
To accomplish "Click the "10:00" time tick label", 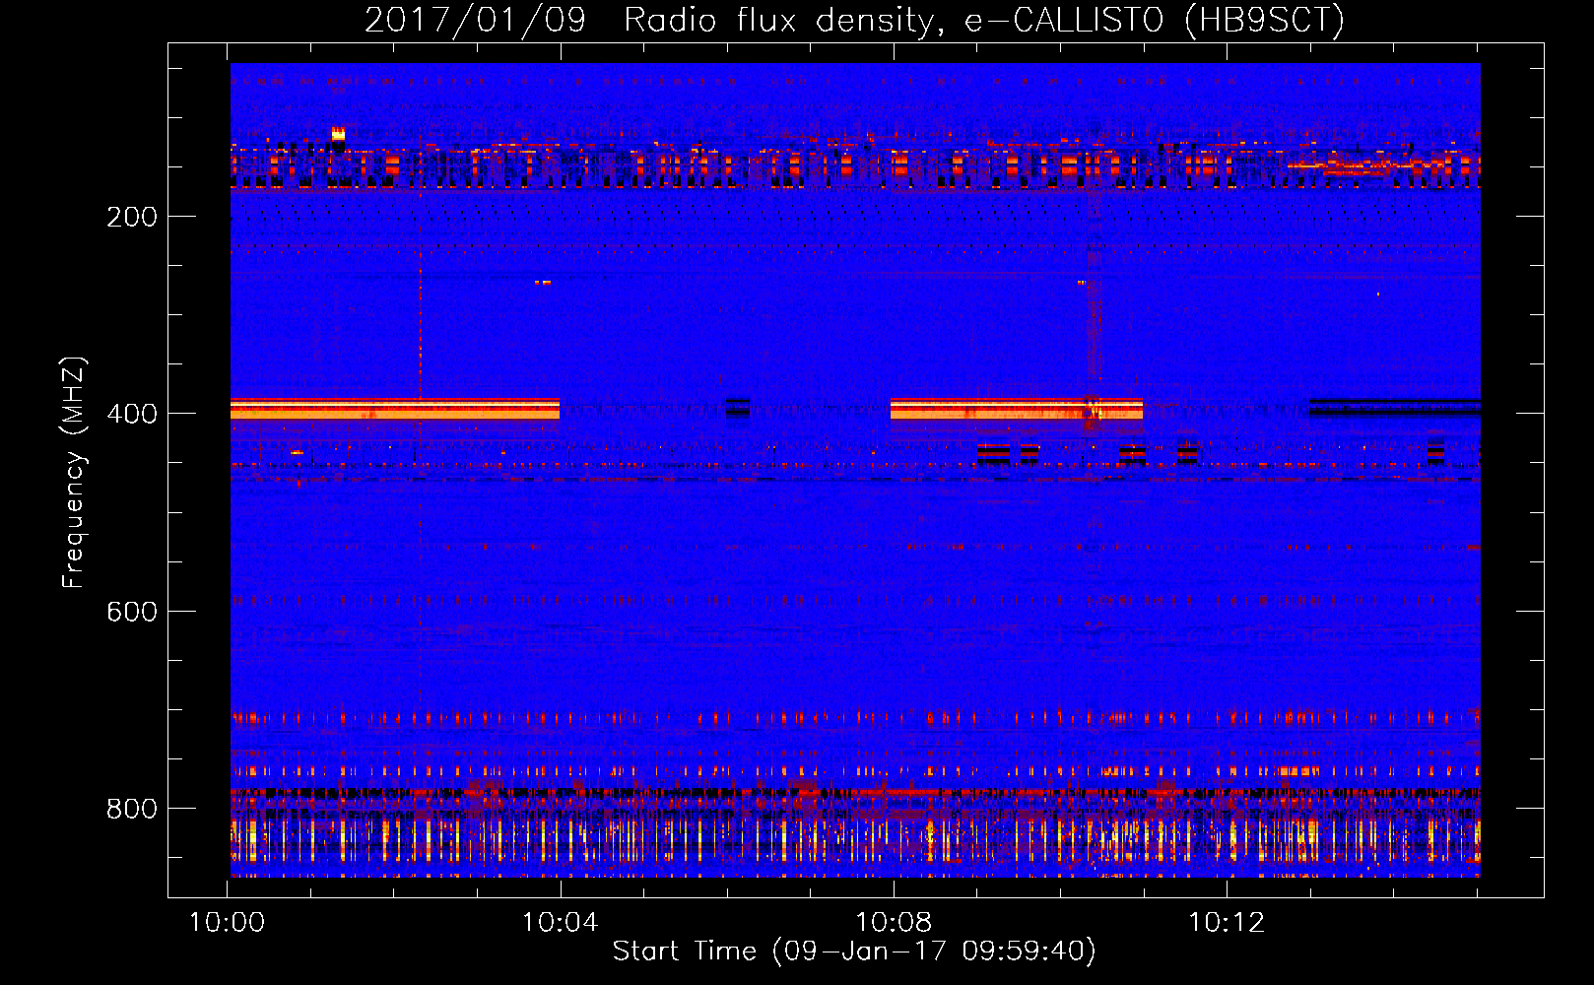I will [x=228, y=923].
